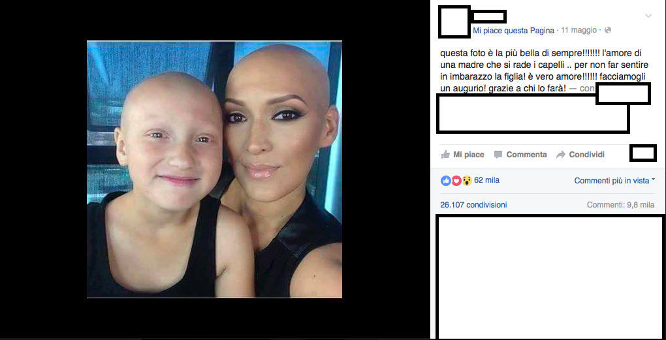The height and width of the screenshot is (340, 666).
Task: Click the wow face reaction icon
Action: point(467,181)
